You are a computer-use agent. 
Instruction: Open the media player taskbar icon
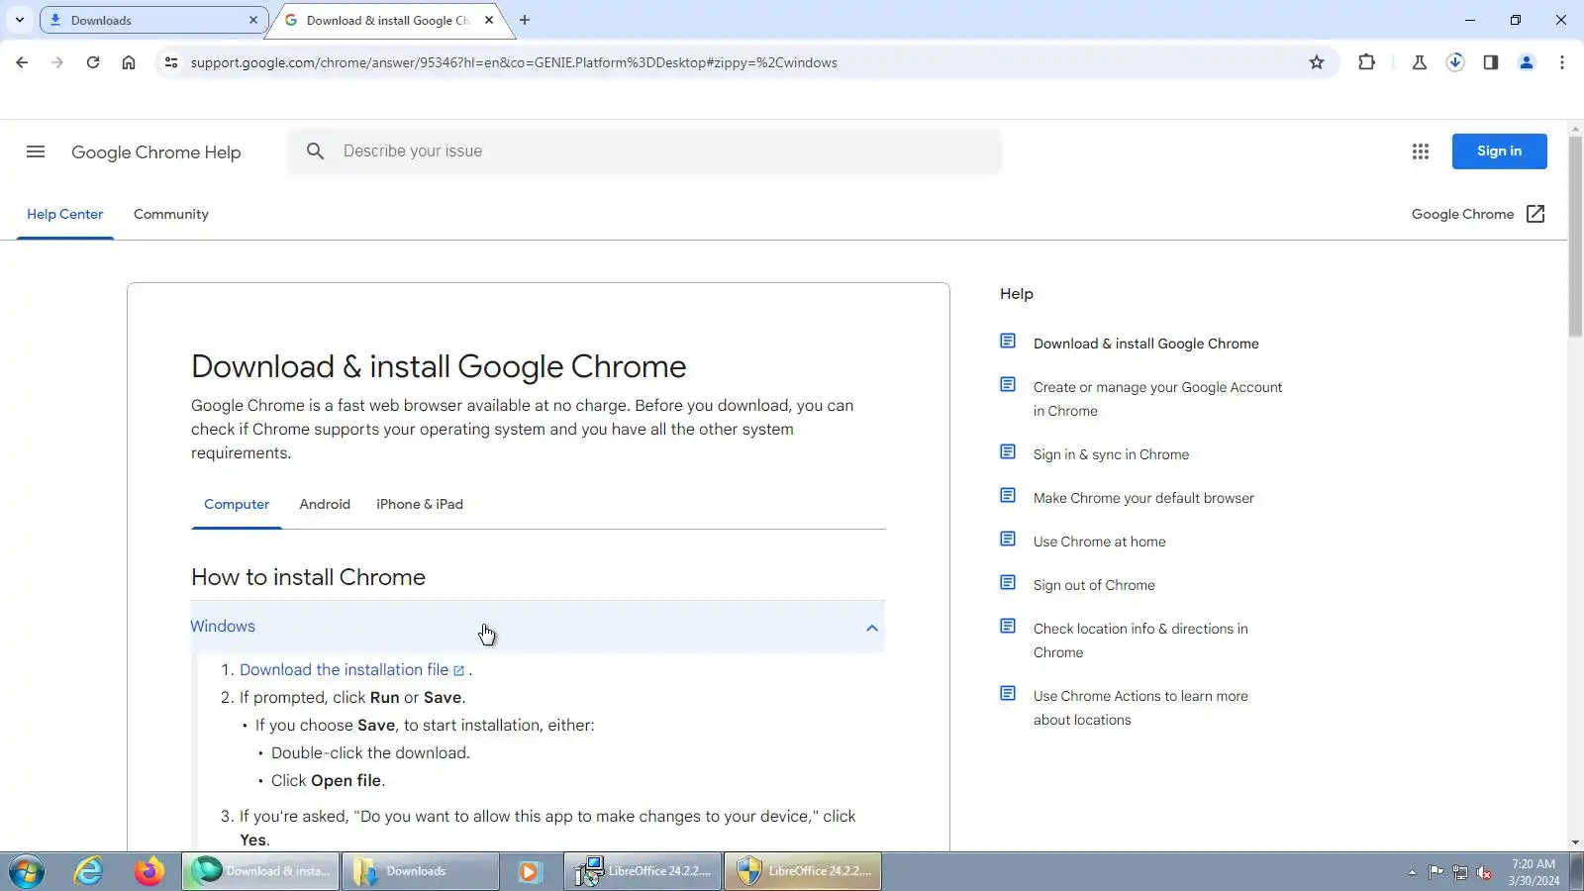(x=530, y=871)
